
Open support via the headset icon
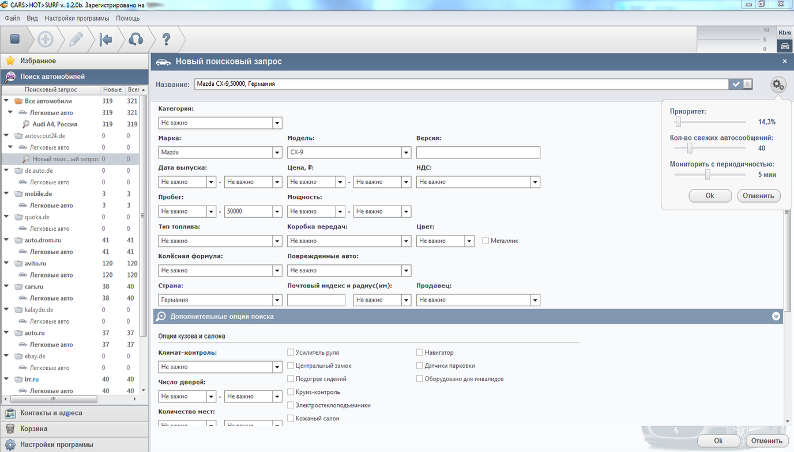coord(136,39)
